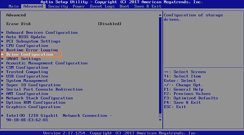244x135 pixels.
Task: Click the "F1: General Help" hint
Action: pos(183,89)
